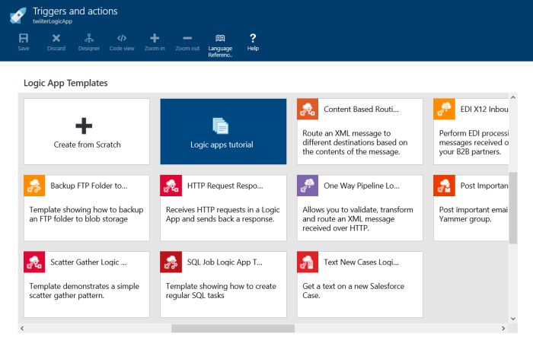Choose the Content Based Routing template
Image resolution: width=533 pixels, height=340 pixels.
359,132
